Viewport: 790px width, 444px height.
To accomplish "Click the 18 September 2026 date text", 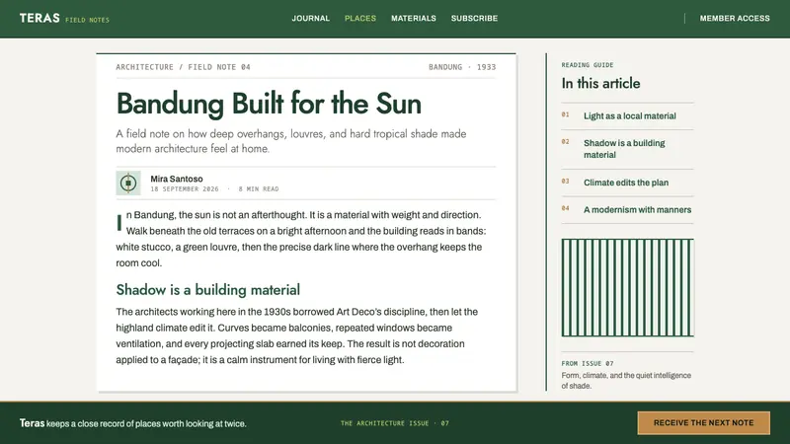I will [185, 189].
